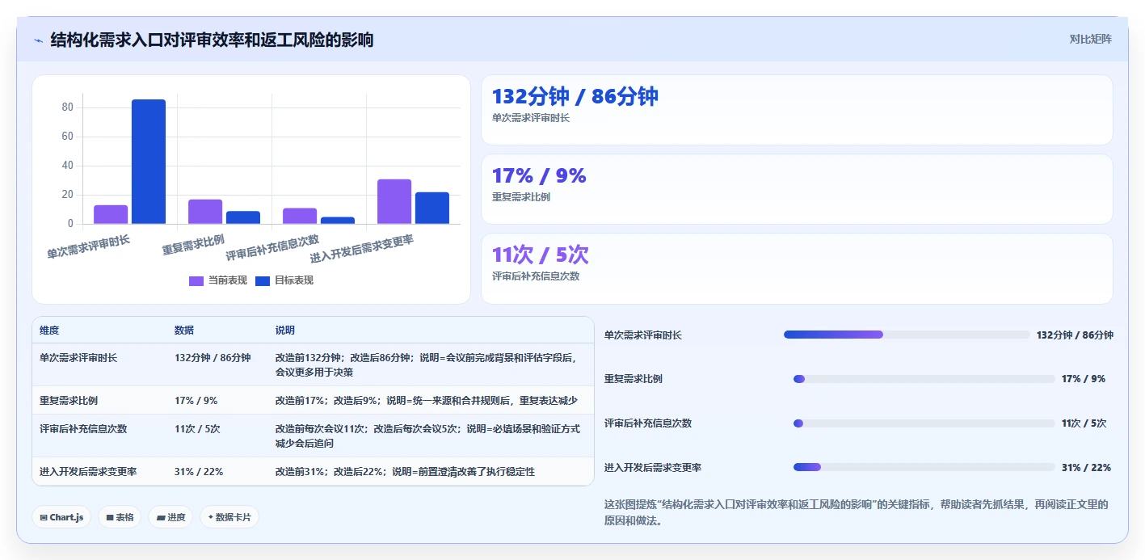Click the 数据 table column header
This screenshot has height=560, width=1145.
[x=184, y=331]
